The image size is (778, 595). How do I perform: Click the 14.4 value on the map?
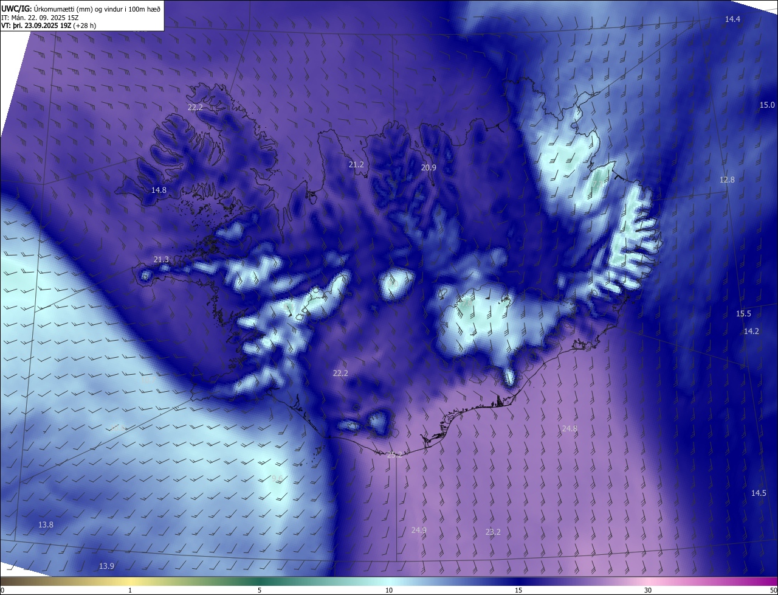click(732, 19)
